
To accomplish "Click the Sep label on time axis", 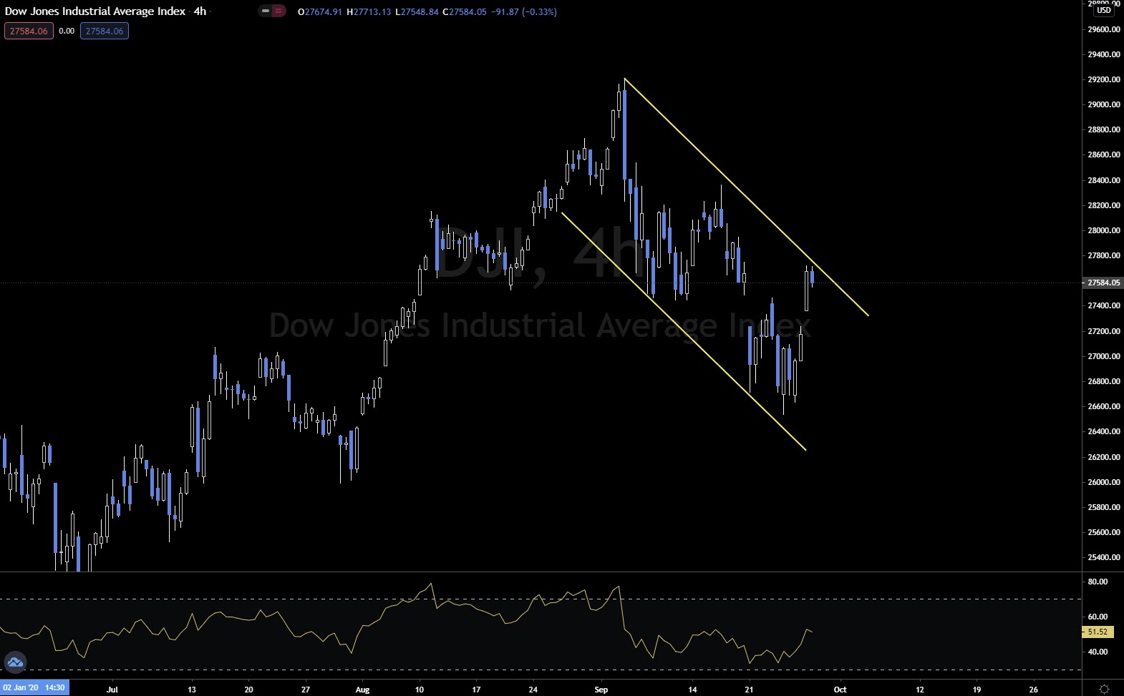I will coord(601,690).
